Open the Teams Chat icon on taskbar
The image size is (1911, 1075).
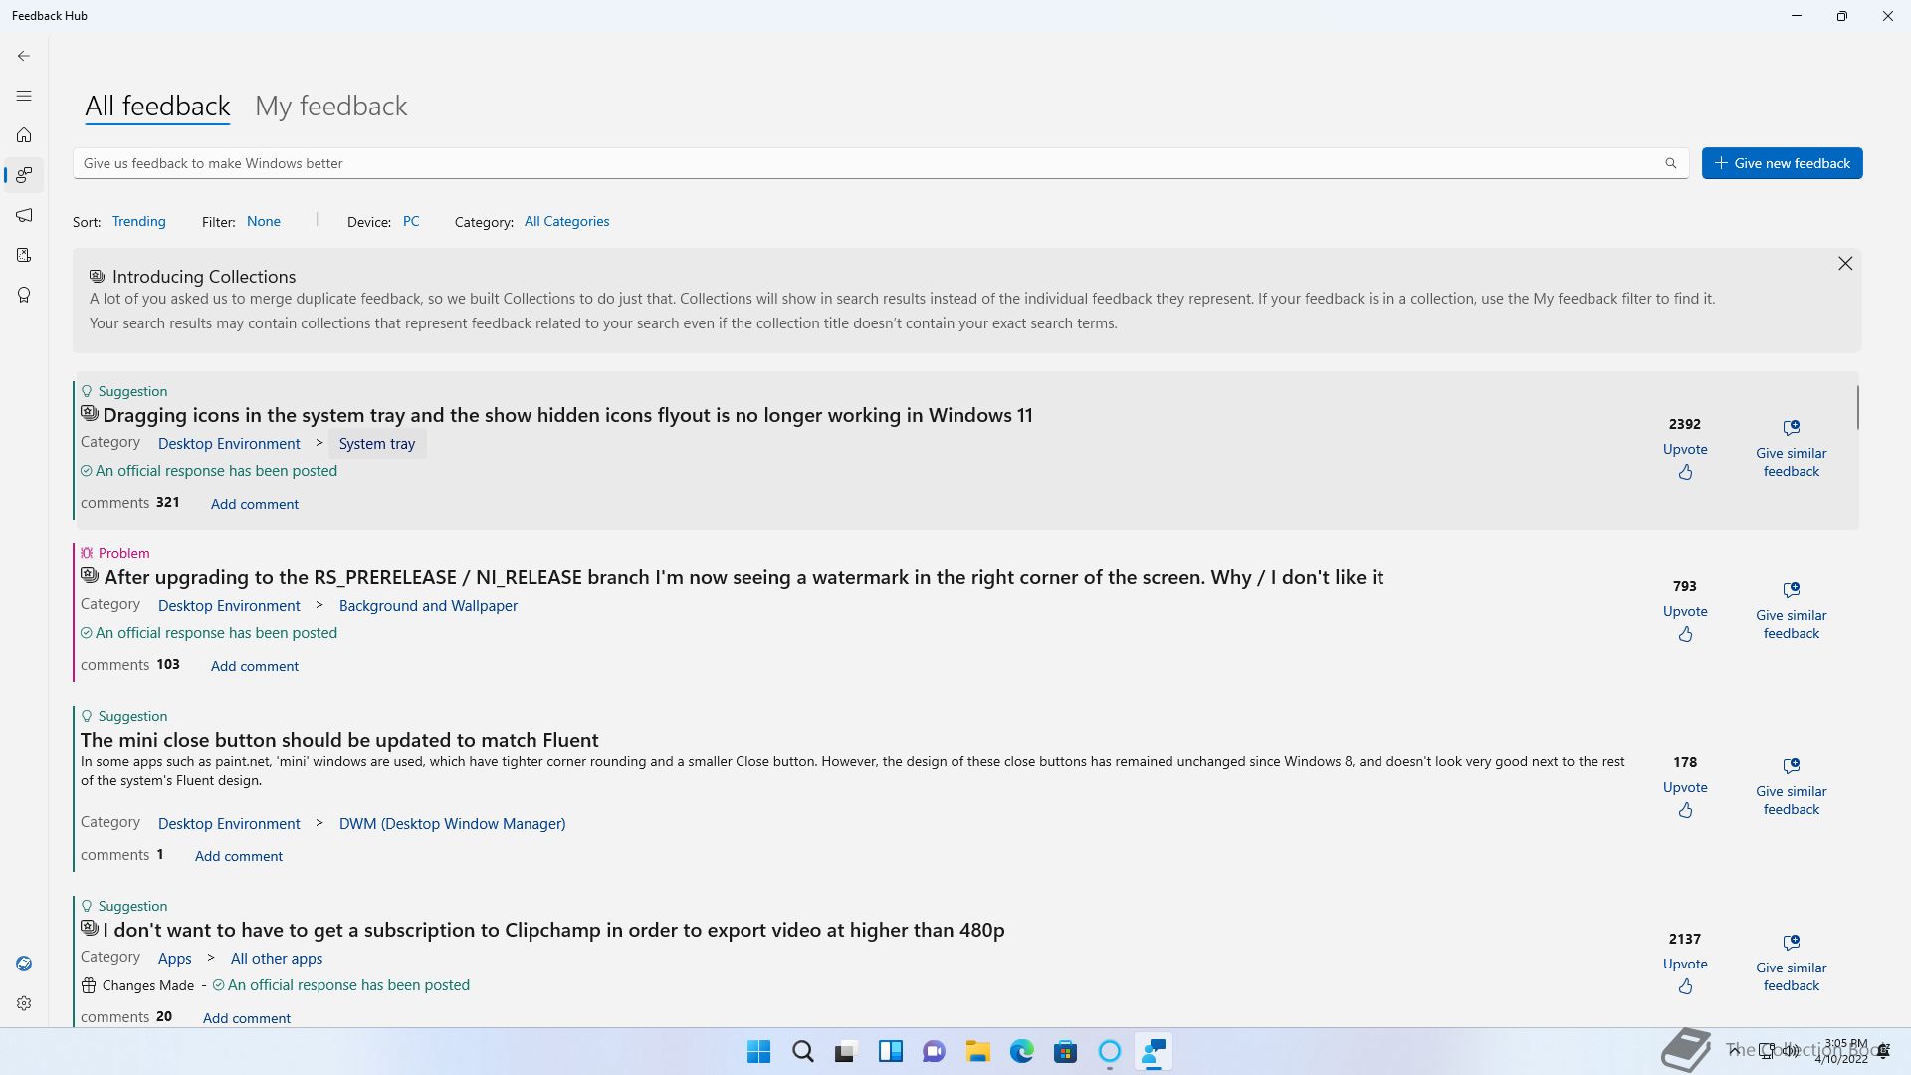point(934,1052)
